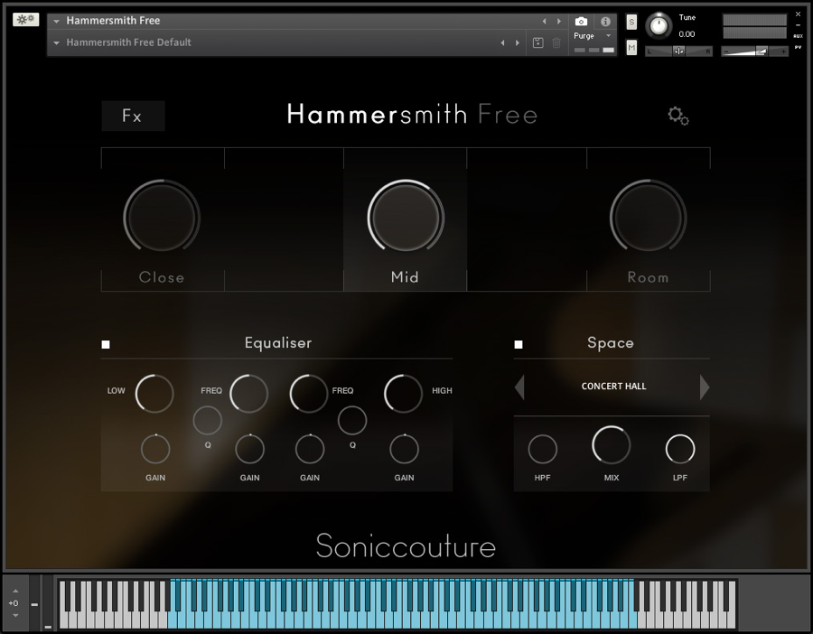Save the current snapshot with the disk icon

coord(538,43)
